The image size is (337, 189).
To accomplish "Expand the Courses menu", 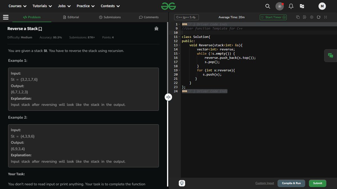I will coord(17,6).
